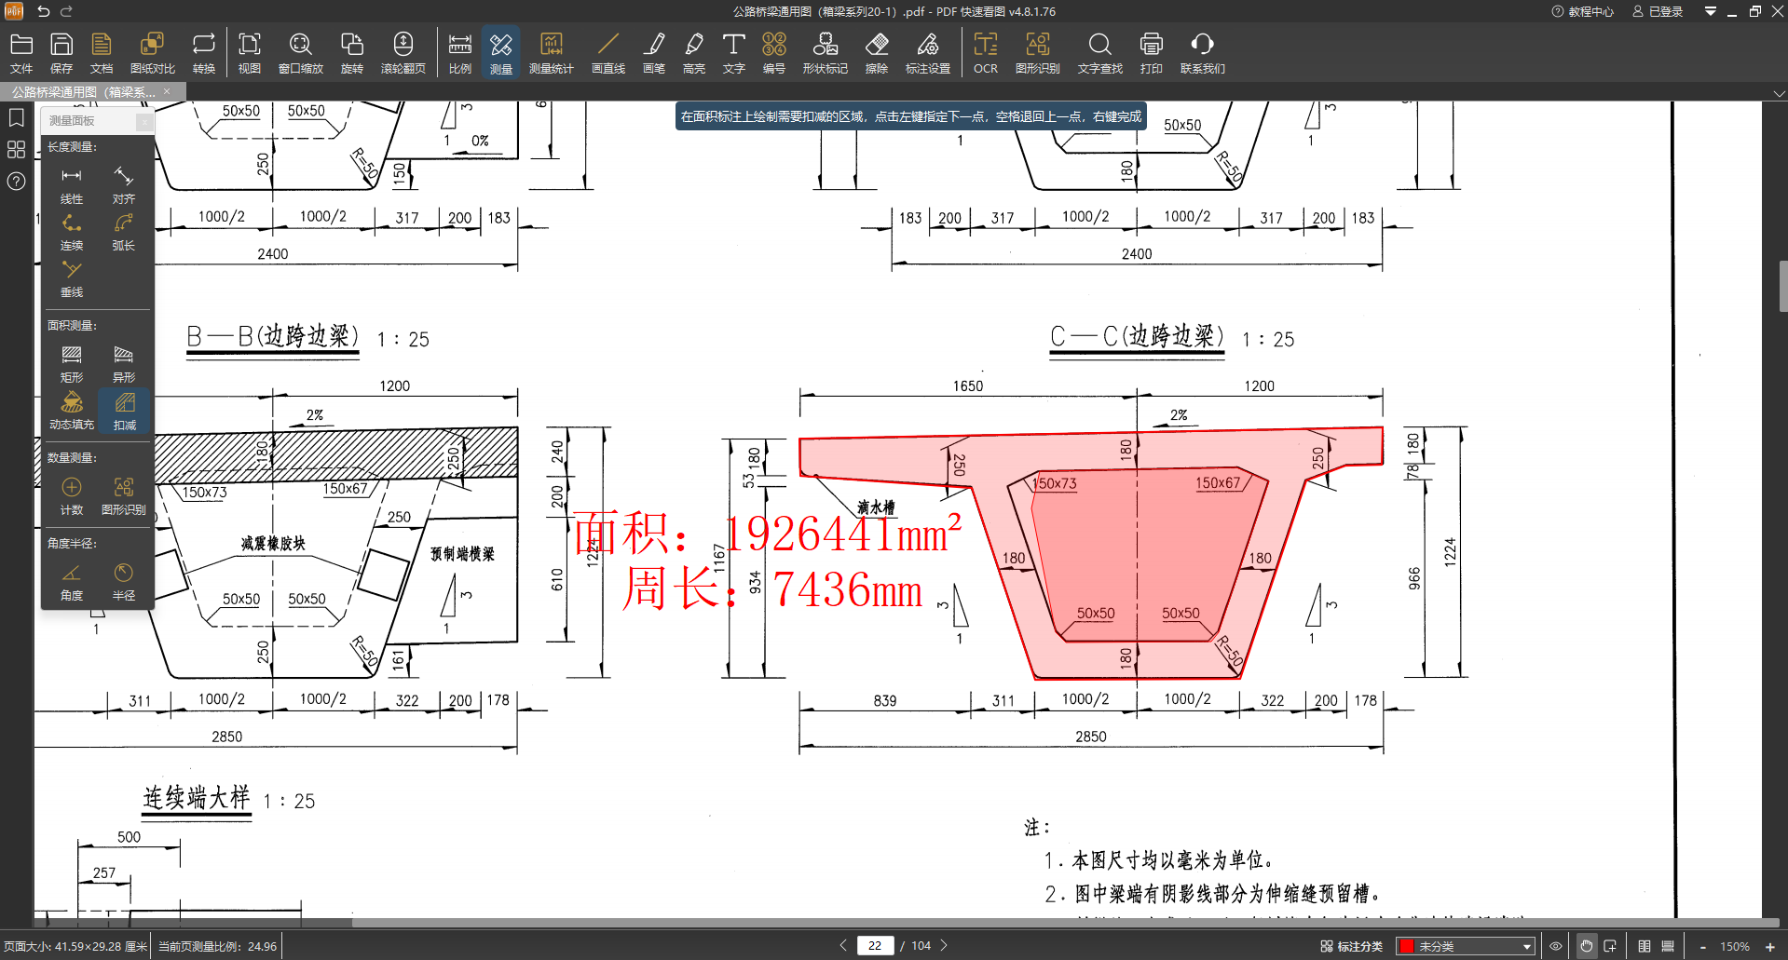Go to next page arrow
This screenshot has height=960, width=1788.
point(944,945)
